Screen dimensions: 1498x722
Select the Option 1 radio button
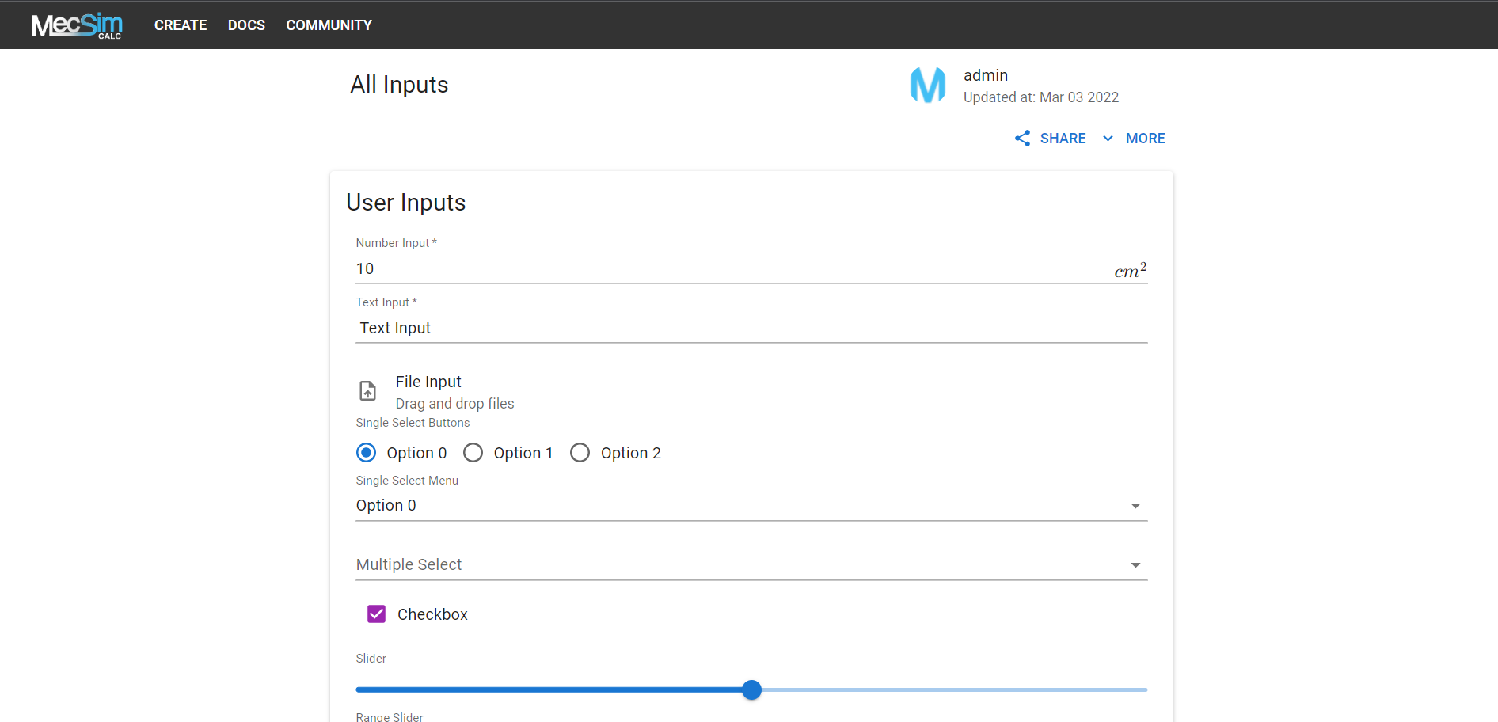(x=473, y=453)
